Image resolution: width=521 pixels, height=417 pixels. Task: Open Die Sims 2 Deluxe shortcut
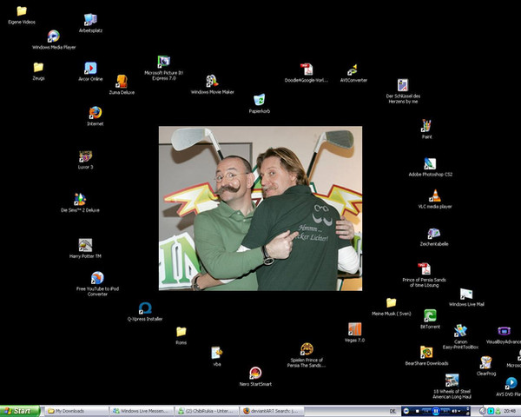[80, 199]
